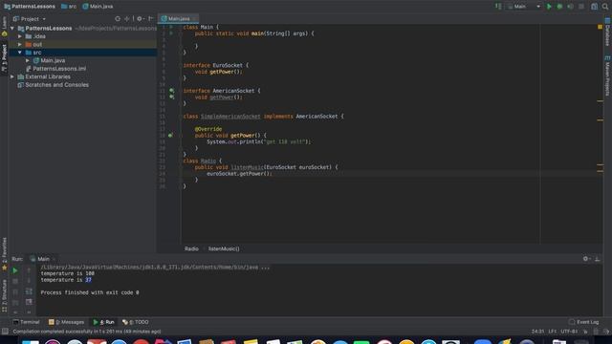
Task: Click the implemented gutter icon beside interface AmericanSocket
Action: (171, 91)
